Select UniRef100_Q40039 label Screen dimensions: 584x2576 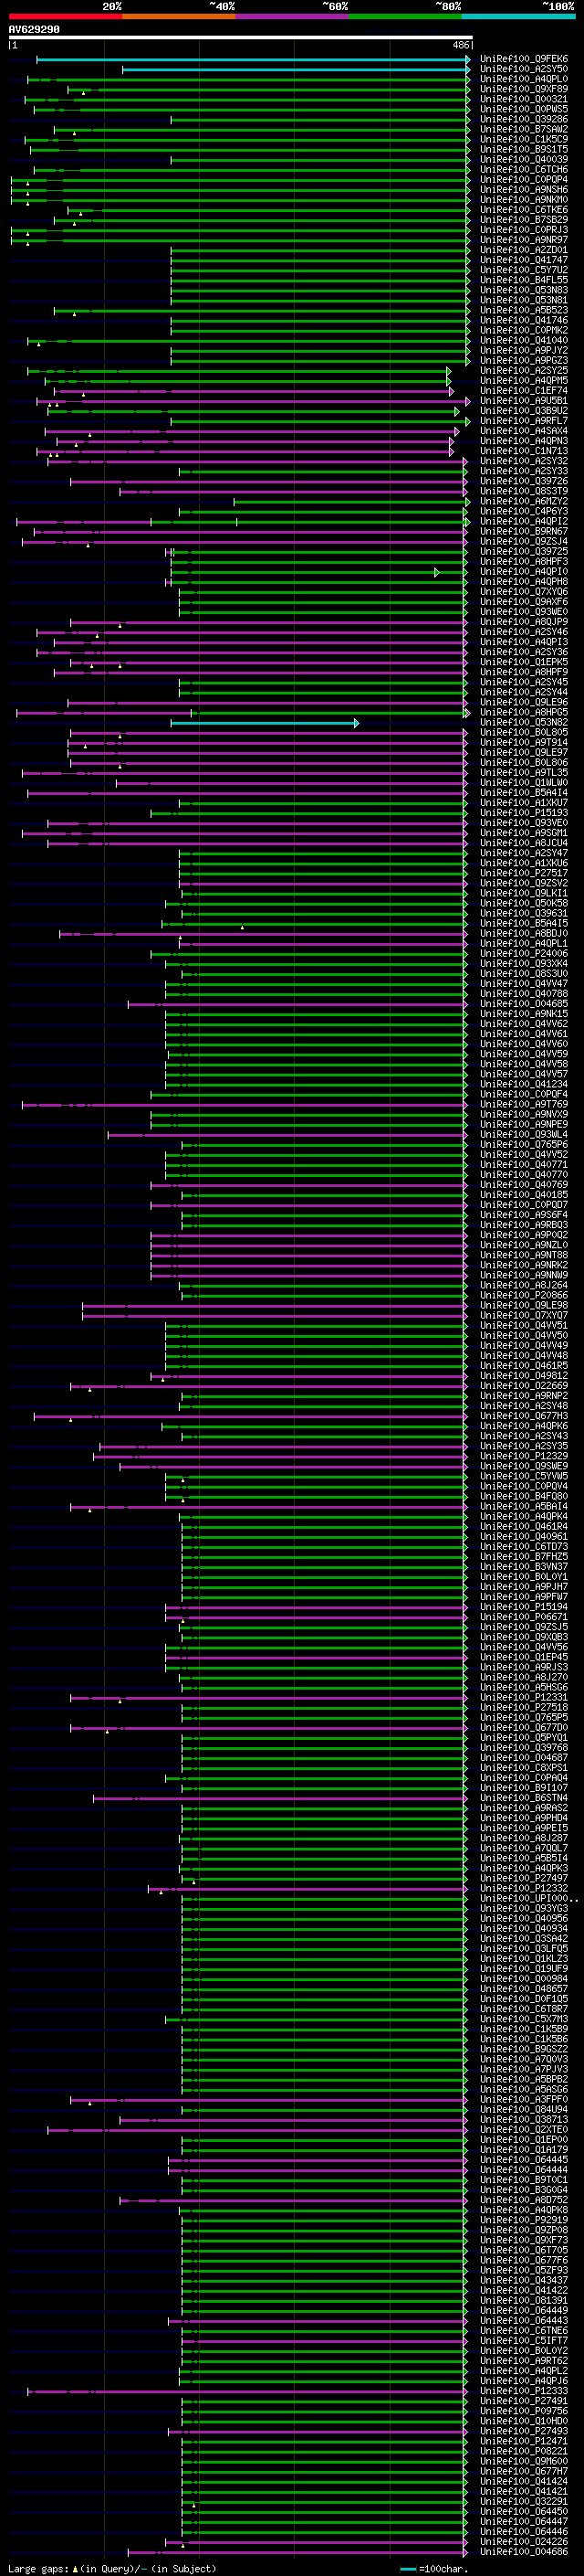pyautogui.click(x=524, y=159)
